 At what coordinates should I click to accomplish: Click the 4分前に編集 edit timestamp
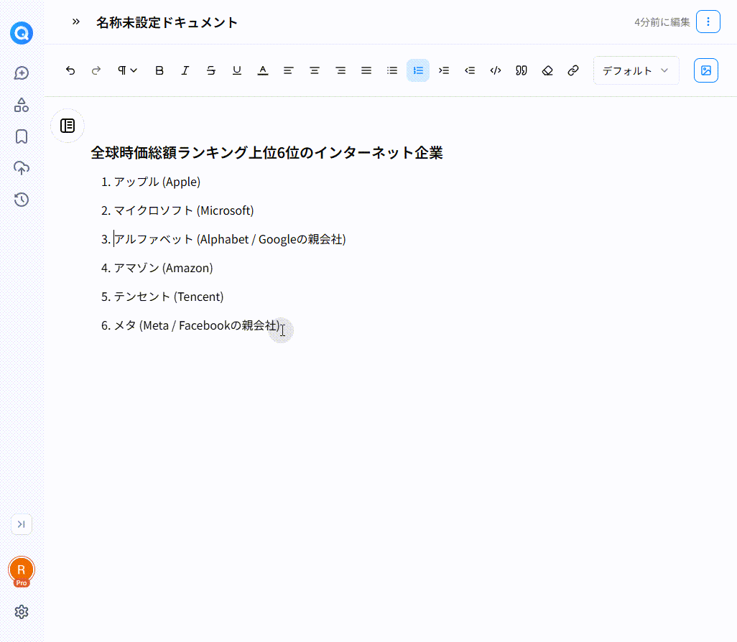tap(662, 22)
